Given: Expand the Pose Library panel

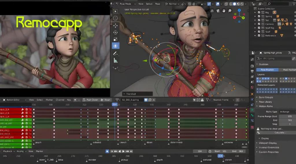Looking at the screenshot, I should coord(265,102).
